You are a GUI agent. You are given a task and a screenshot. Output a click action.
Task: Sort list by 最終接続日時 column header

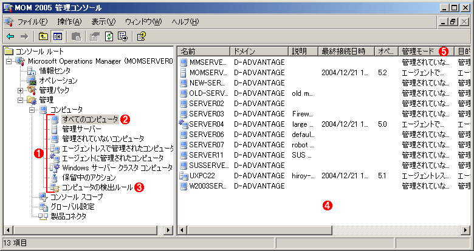tap(346, 52)
